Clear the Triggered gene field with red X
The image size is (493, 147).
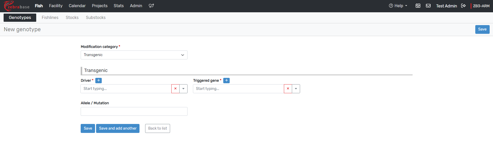click(288, 89)
